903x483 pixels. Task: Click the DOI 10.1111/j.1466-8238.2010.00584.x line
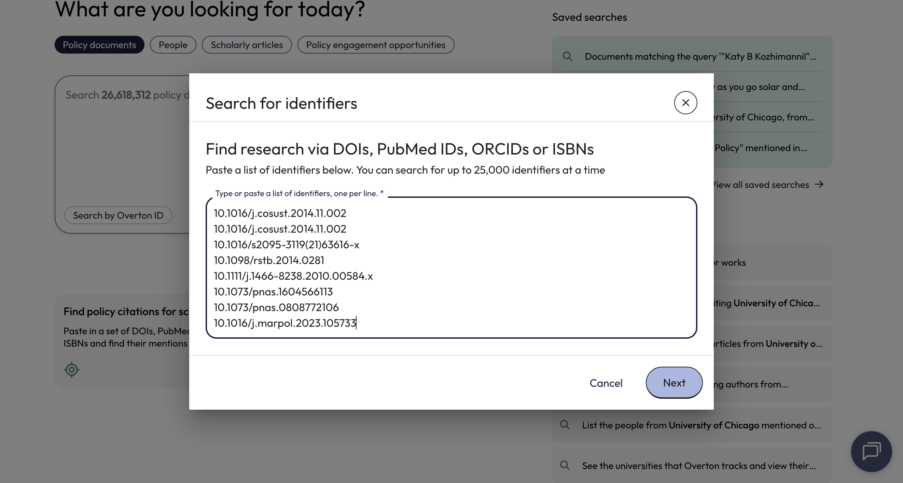tap(293, 276)
